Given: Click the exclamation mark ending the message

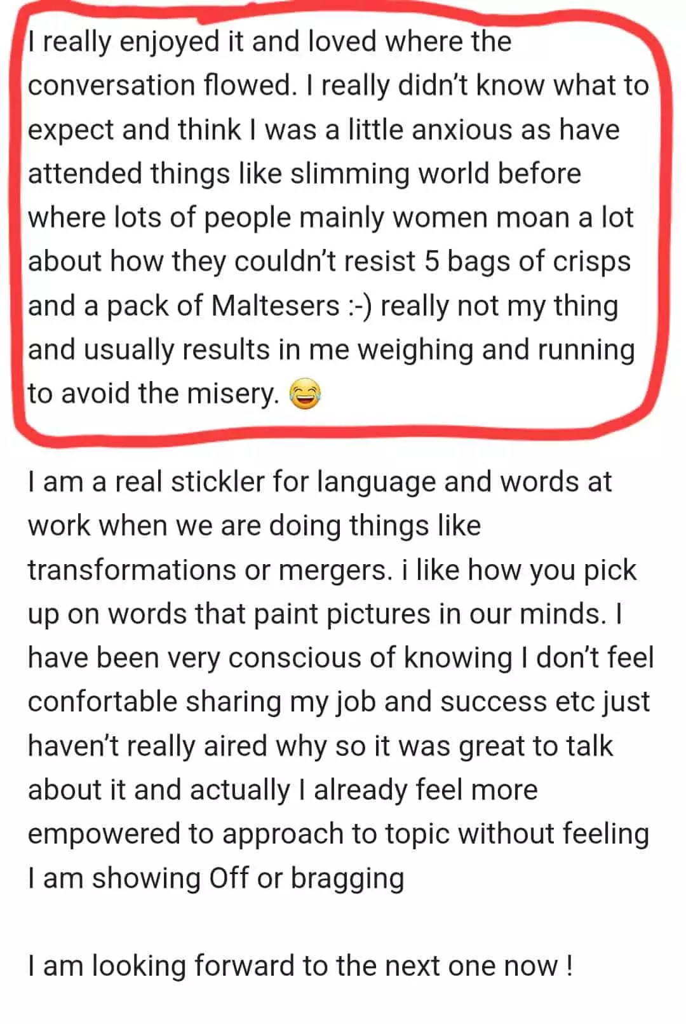Looking at the screenshot, I should click(x=568, y=966).
